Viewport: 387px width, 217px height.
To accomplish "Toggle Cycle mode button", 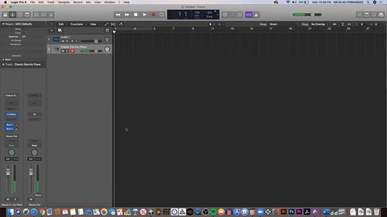I will pyautogui.click(x=161, y=14).
